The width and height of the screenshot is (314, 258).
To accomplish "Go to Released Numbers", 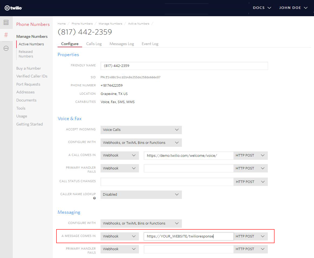I will [26, 54].
